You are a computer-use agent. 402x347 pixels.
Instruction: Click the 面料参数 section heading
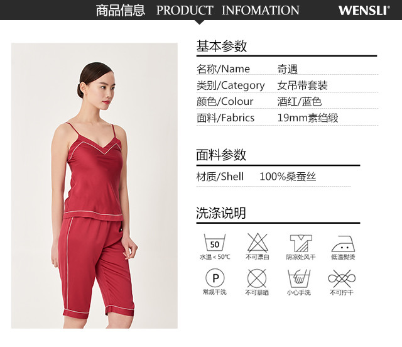click(x=221, y=155)
